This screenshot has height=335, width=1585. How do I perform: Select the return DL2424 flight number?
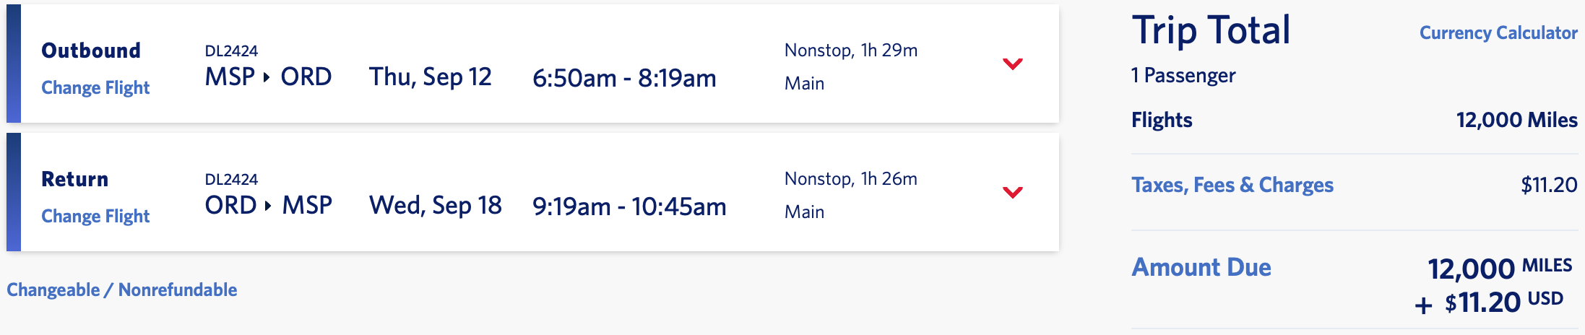coord(231,179)
